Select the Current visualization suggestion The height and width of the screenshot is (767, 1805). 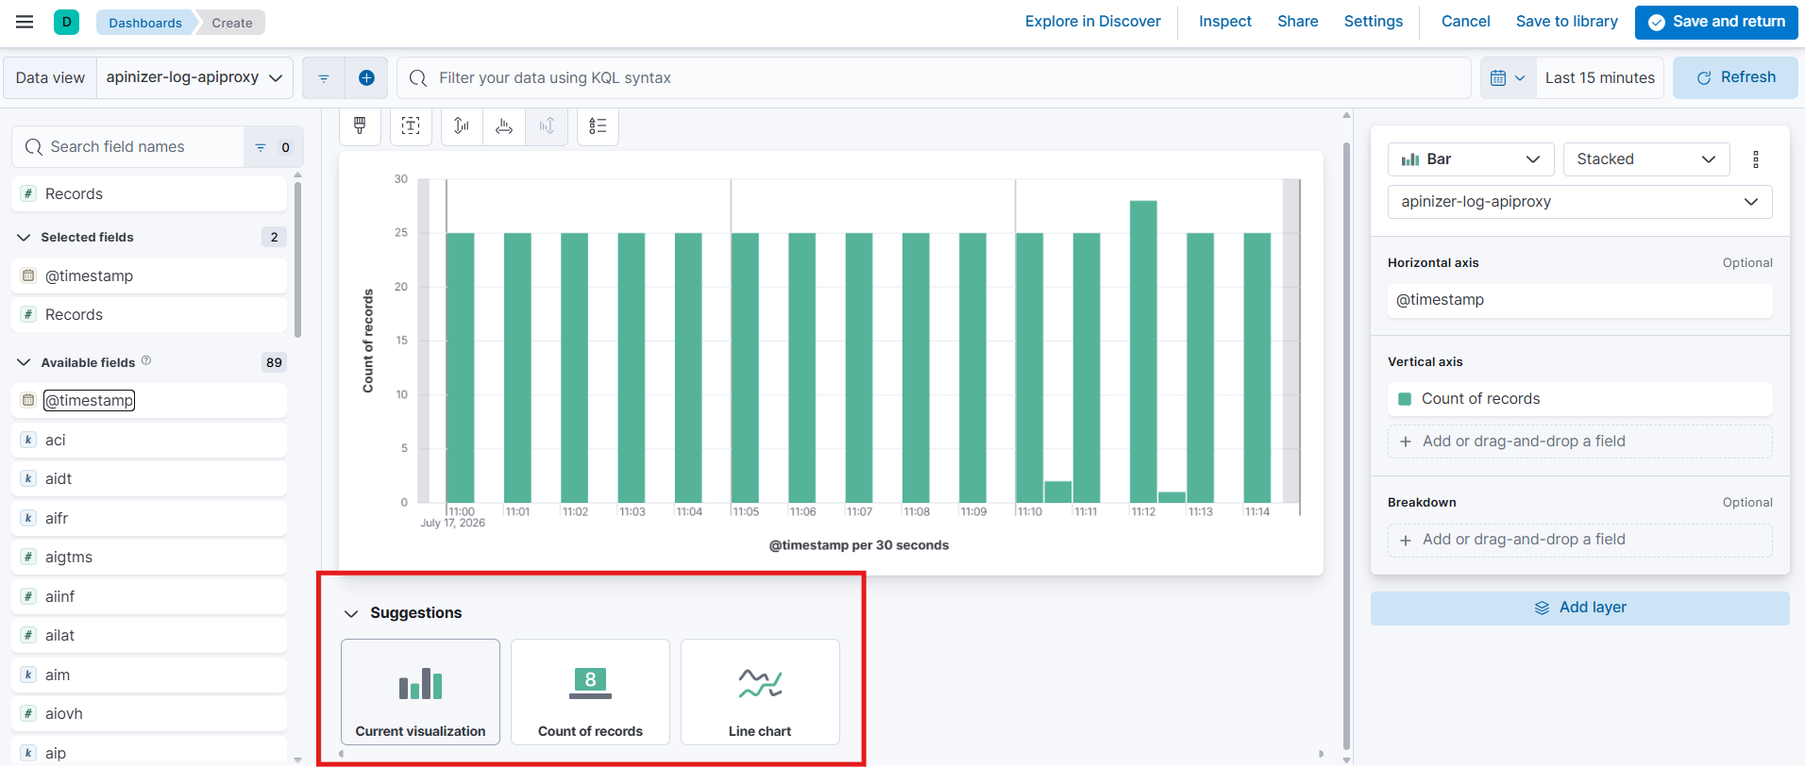tap(420, 692)
